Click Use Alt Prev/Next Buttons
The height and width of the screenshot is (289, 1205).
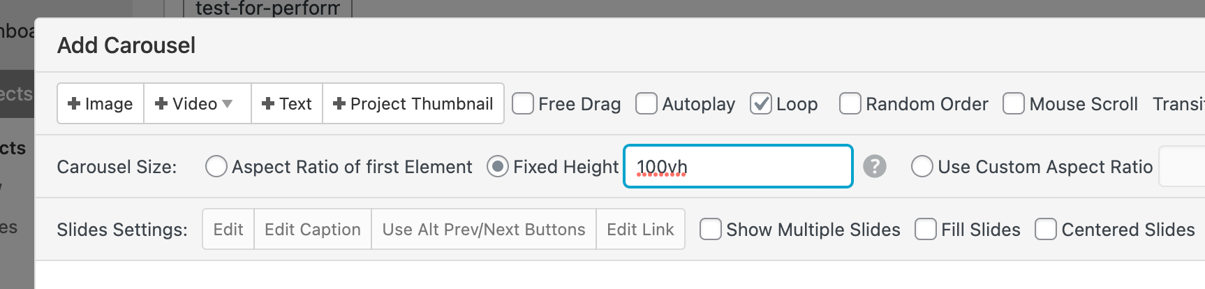point(484,230)
